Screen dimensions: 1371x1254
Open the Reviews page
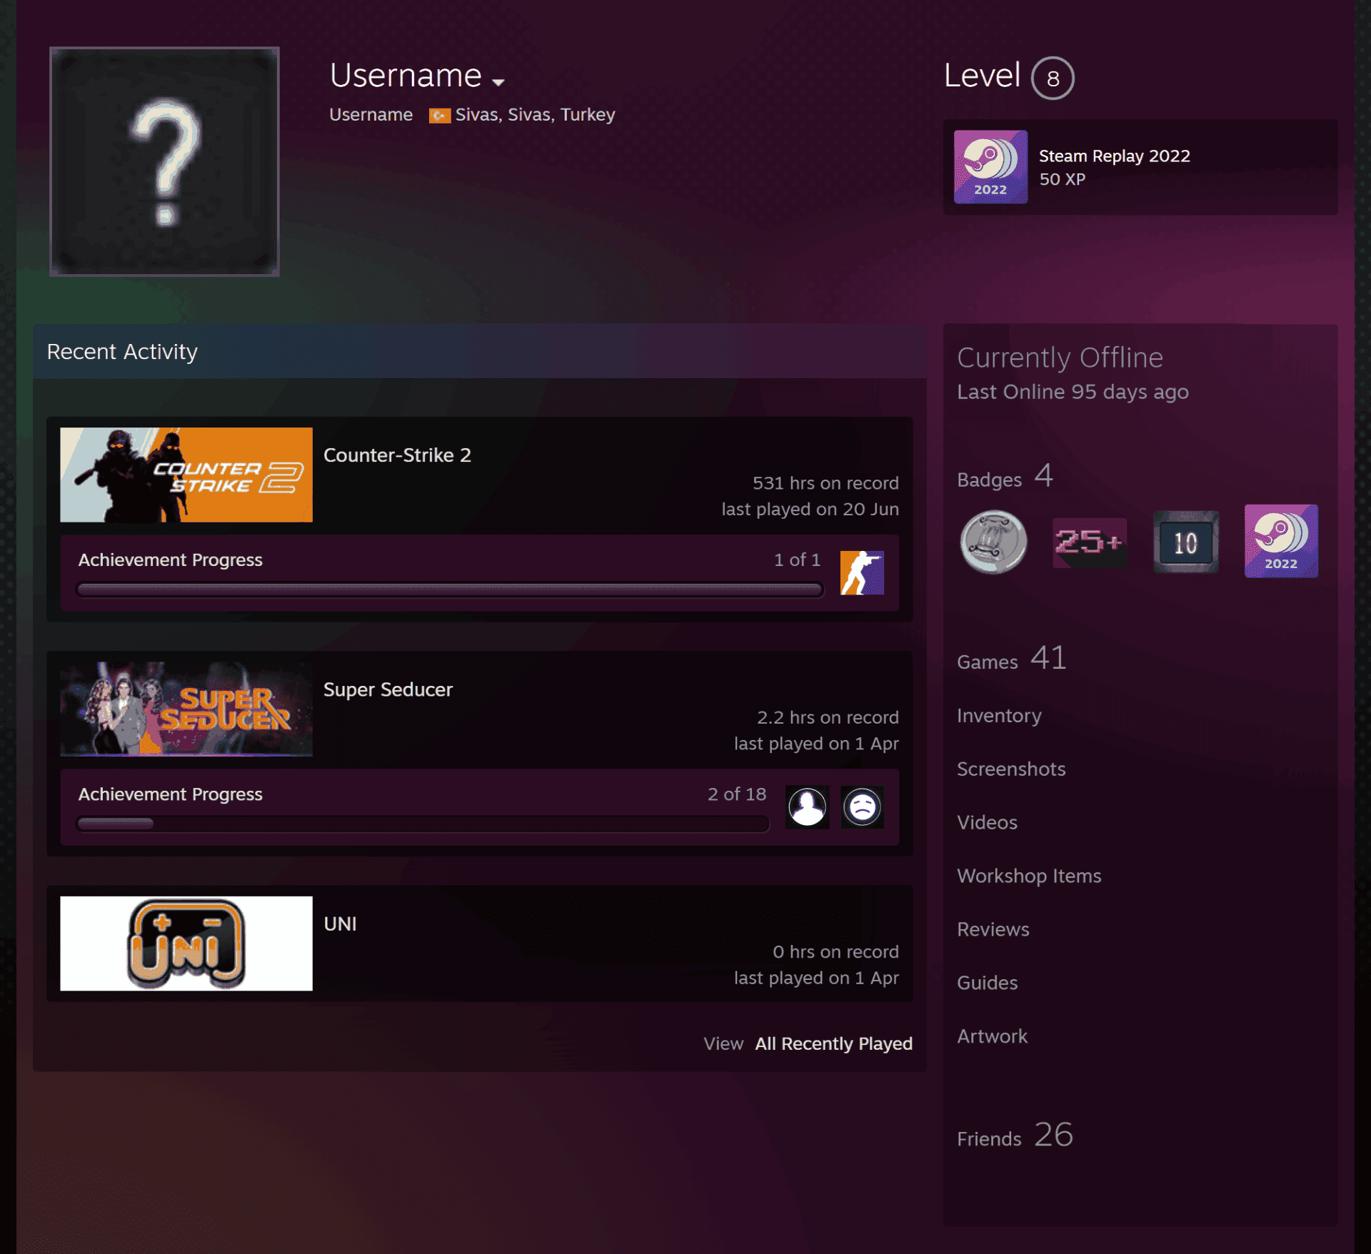click(x=993, y=929)
